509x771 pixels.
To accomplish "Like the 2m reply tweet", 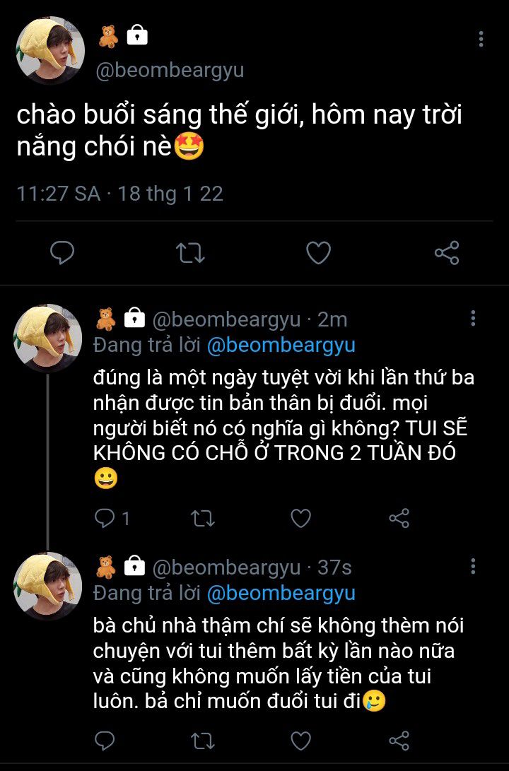I will pos(301,518).
